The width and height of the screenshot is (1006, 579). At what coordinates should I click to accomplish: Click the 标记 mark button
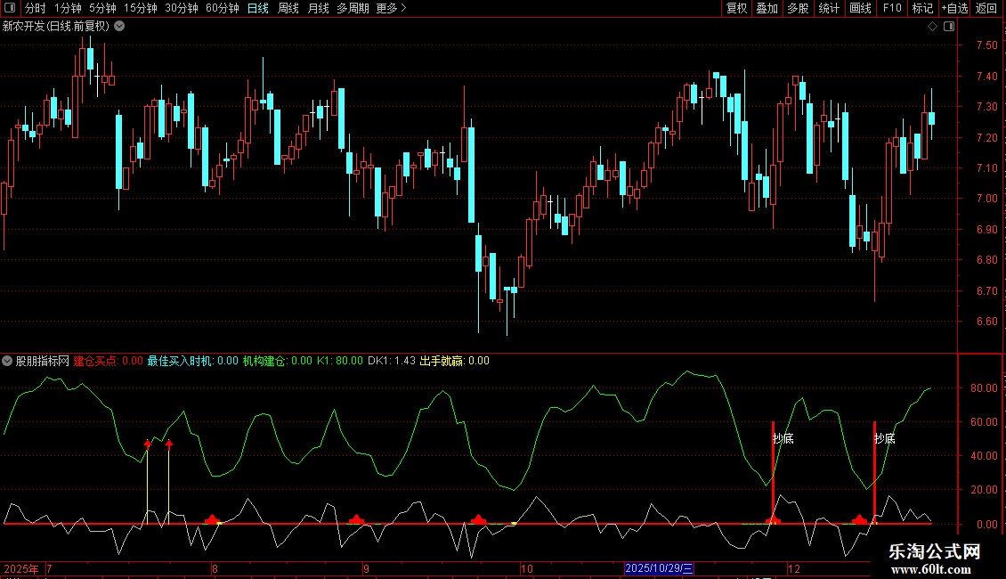tap(922, 8)
